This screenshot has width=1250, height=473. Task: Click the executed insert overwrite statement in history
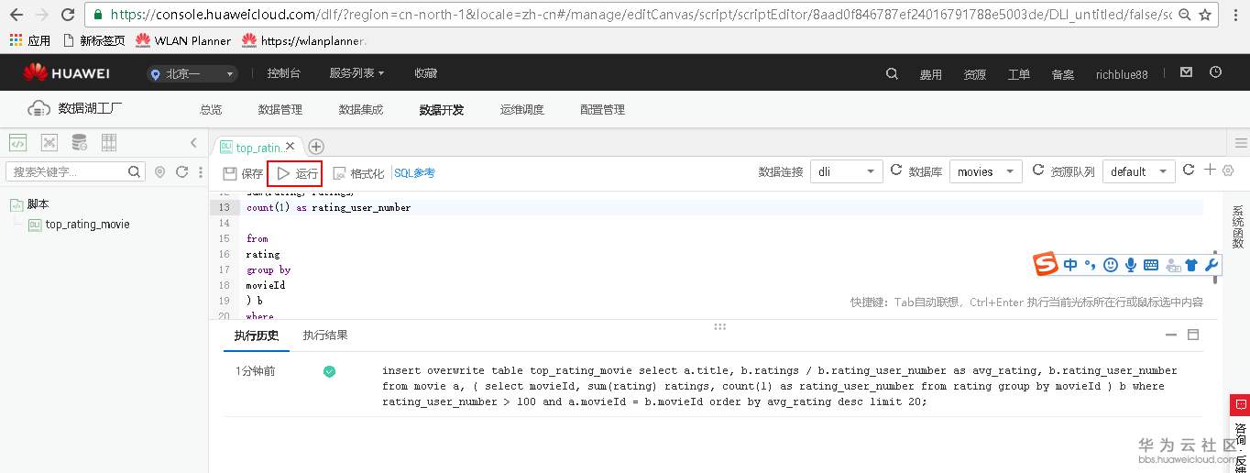(780, 386)
